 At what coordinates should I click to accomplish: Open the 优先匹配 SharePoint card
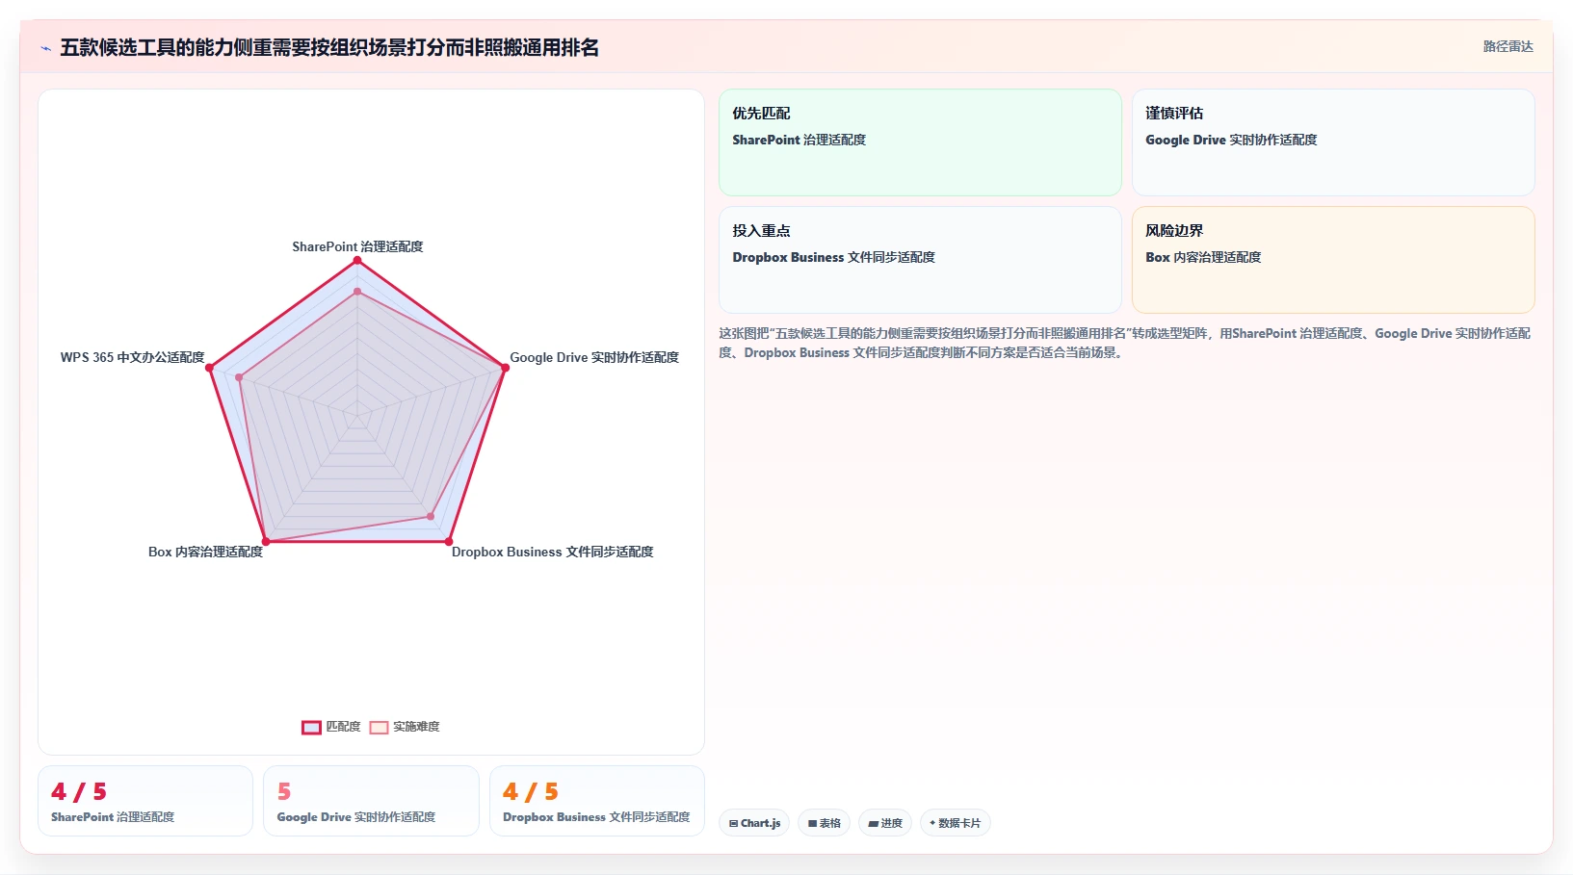point(920,142)
